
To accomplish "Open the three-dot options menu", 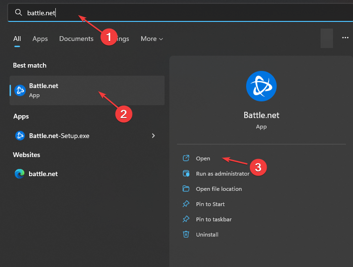I will 345,38.
